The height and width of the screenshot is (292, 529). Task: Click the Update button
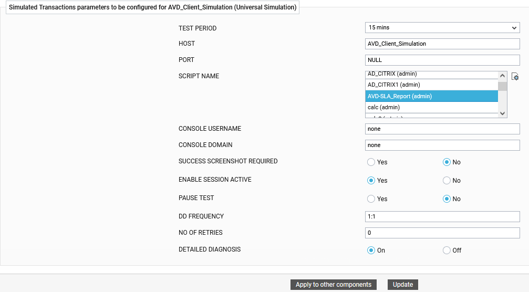[403, 285]
